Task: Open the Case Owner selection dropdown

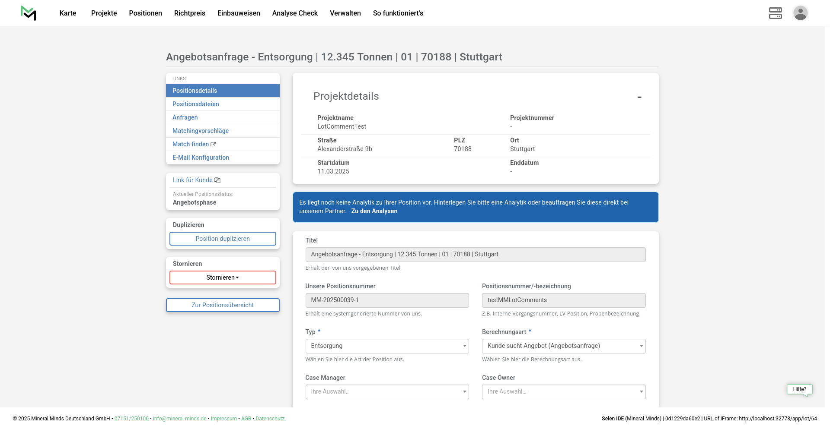Action: coord(563,392)
